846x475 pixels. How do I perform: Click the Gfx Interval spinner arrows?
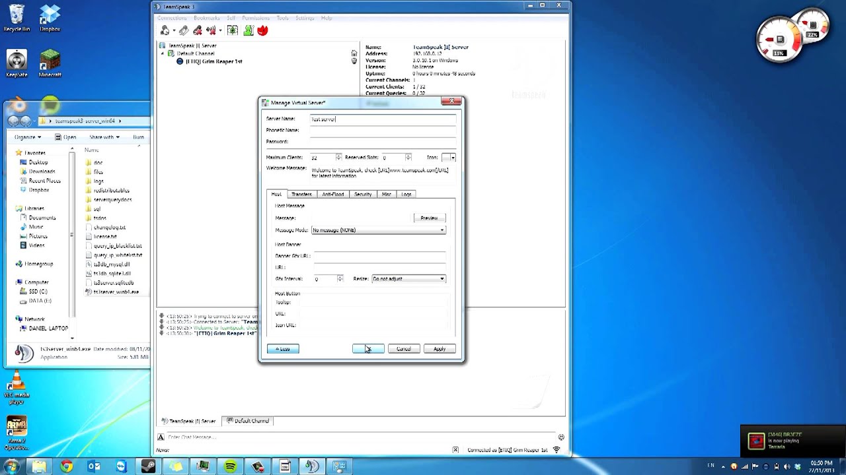(x=340, y=279)
